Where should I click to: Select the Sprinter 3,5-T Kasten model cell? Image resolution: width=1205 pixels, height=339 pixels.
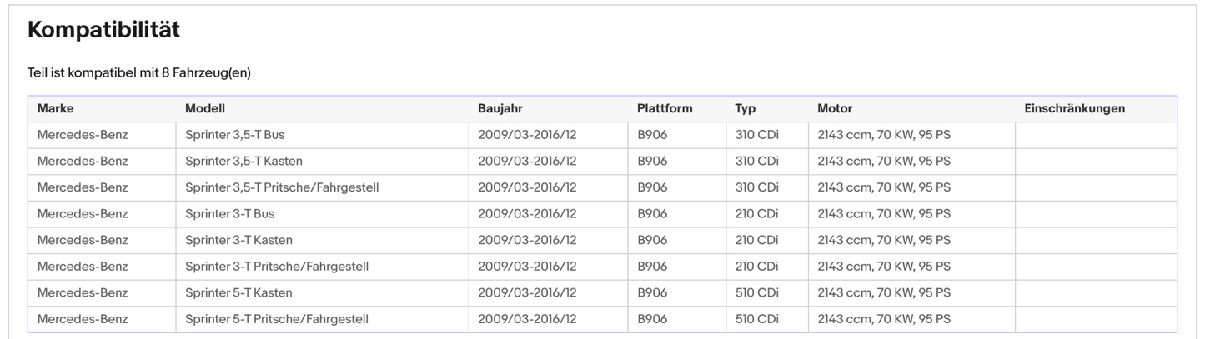(244, 161)
